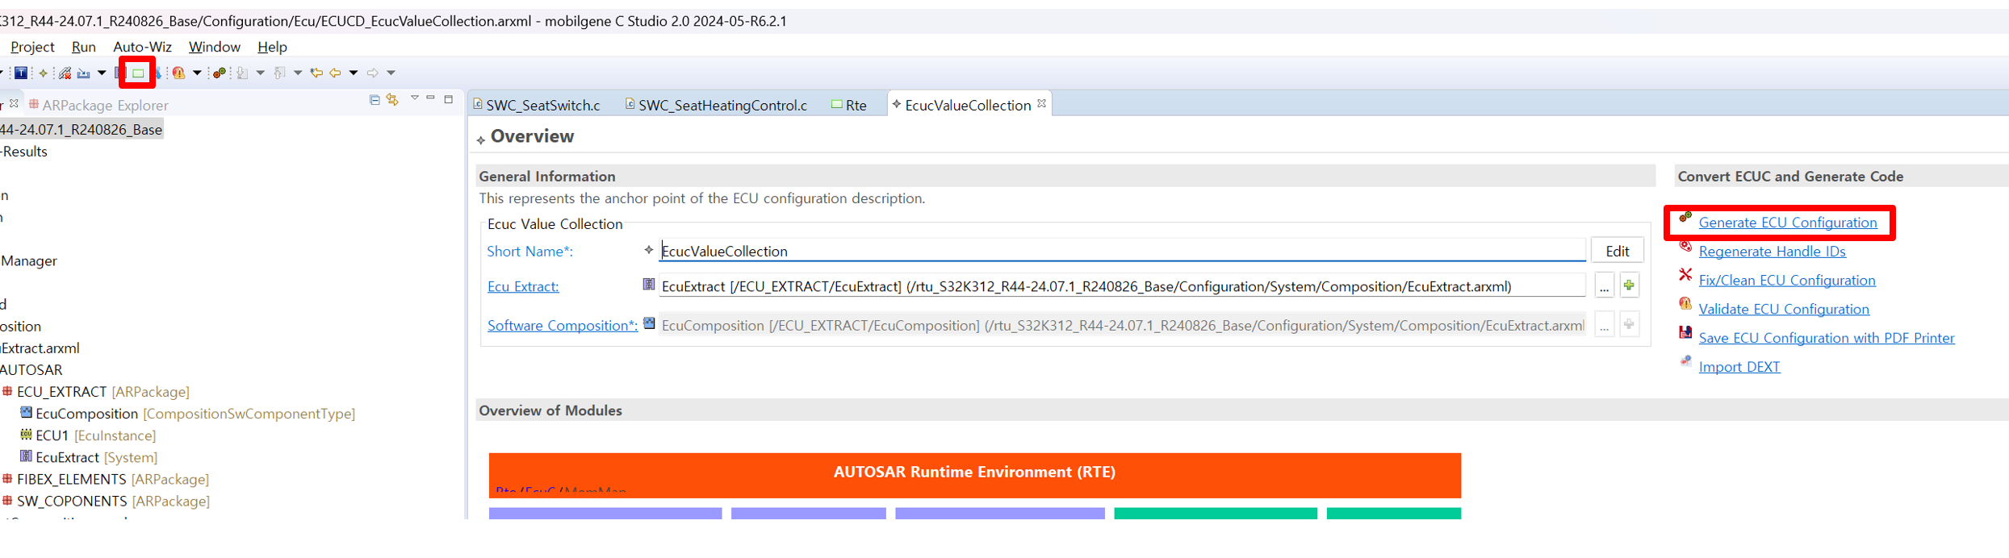
Task: Click the Generate ECU Configuration link
Action: point(1787,223)
